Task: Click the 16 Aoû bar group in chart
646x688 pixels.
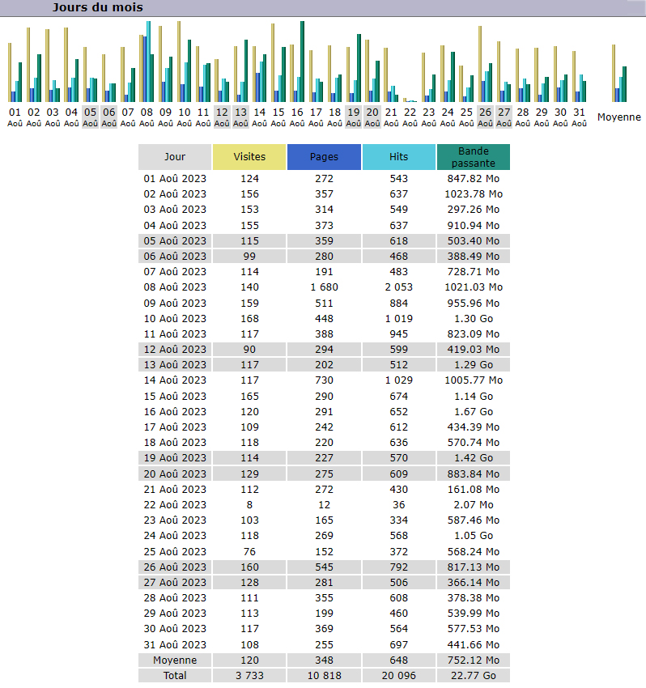Action: pyautogui.click(x=297, y=62)
